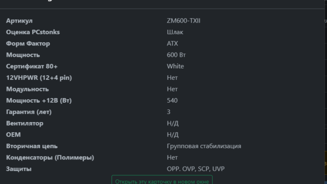
Task: Select the Н/Д value in OEM row
Action: pos(173,135)
